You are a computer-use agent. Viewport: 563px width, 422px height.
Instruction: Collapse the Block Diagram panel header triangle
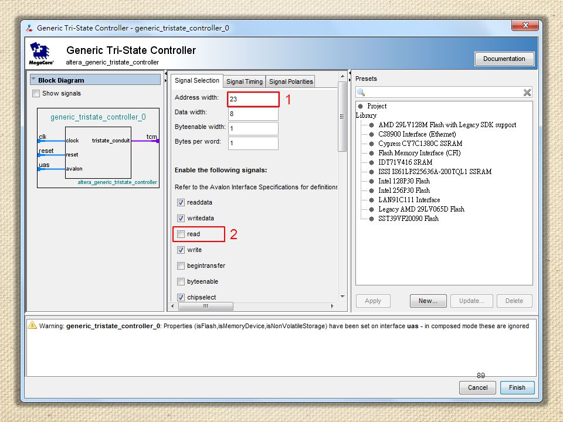coord(34,79)
